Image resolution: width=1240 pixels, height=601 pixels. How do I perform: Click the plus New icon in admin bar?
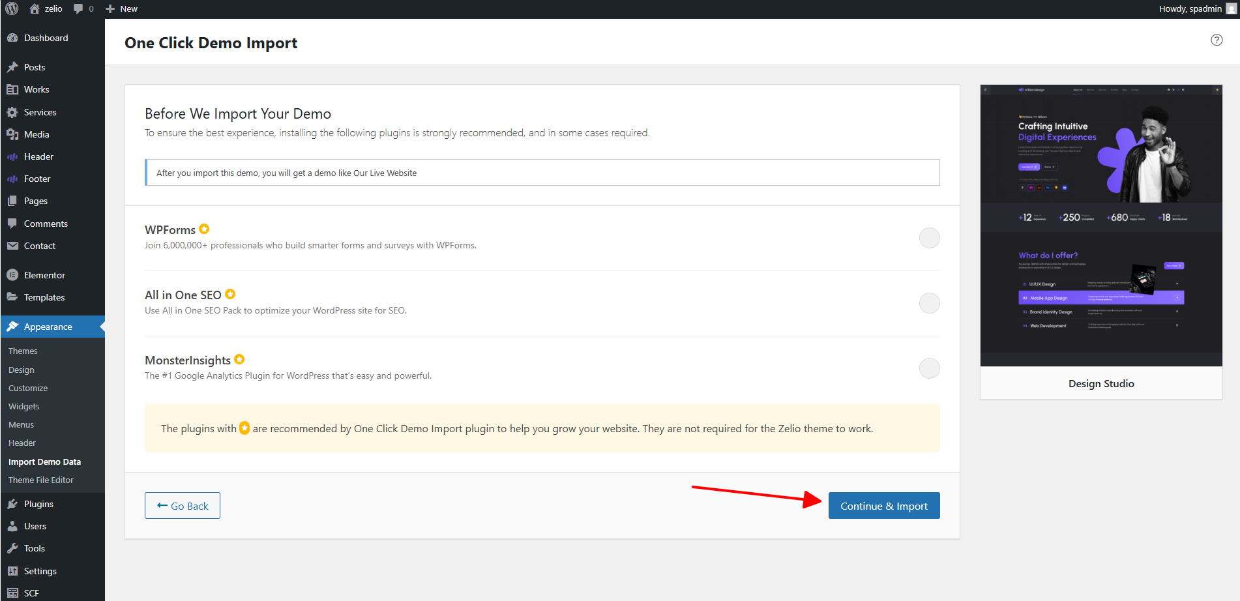click(110, 8)
